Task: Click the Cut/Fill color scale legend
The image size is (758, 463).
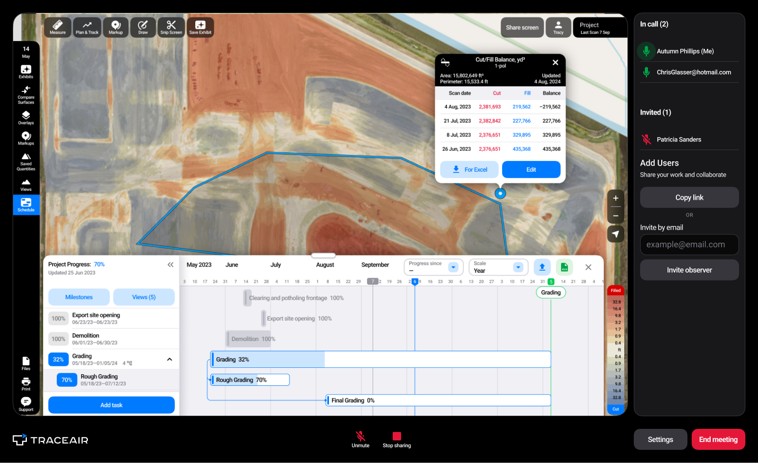Action: coord(616,349)
